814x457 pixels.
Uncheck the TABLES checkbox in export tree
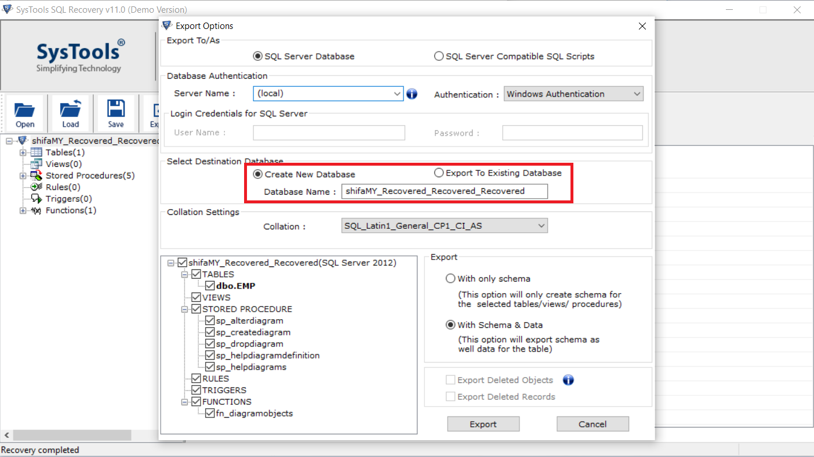(197, 274)
